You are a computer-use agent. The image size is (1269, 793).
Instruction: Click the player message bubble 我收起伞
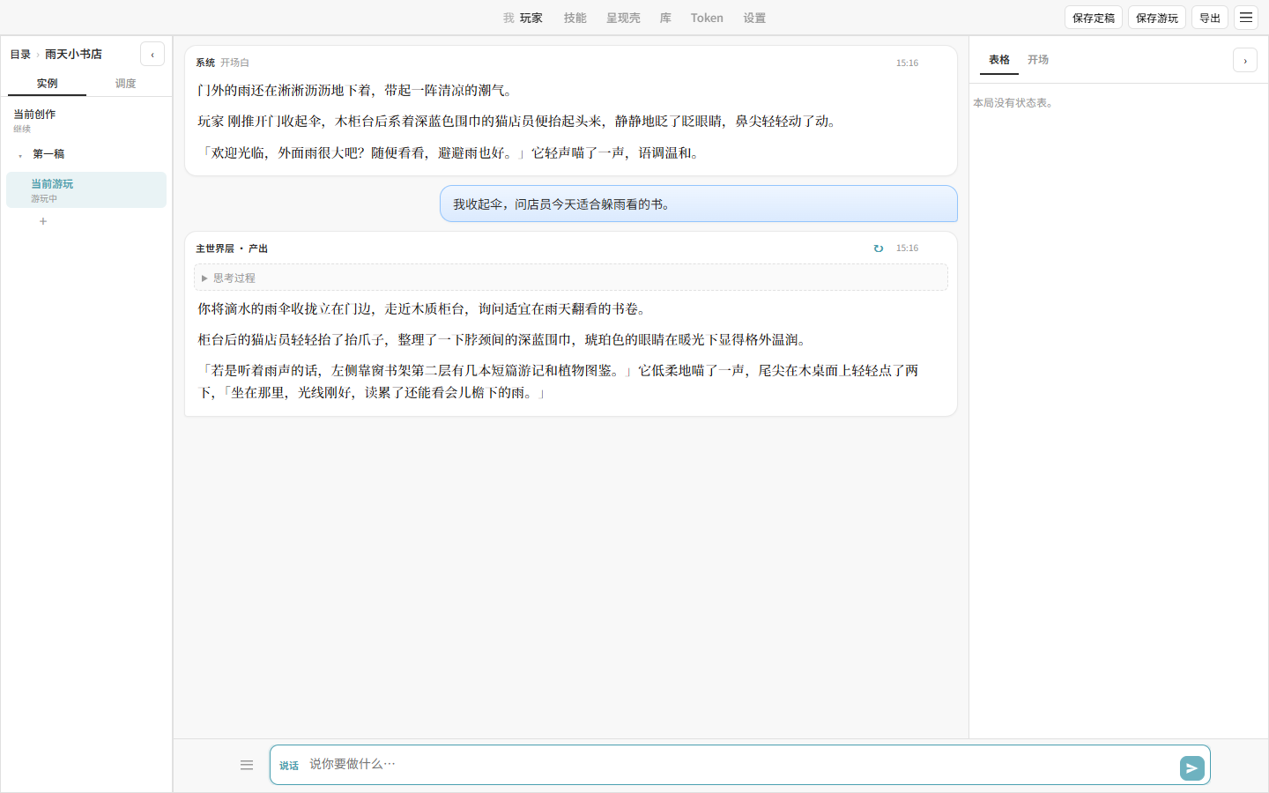[699, 204]
